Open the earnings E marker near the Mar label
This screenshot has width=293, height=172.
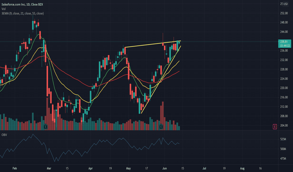point(45,127)
